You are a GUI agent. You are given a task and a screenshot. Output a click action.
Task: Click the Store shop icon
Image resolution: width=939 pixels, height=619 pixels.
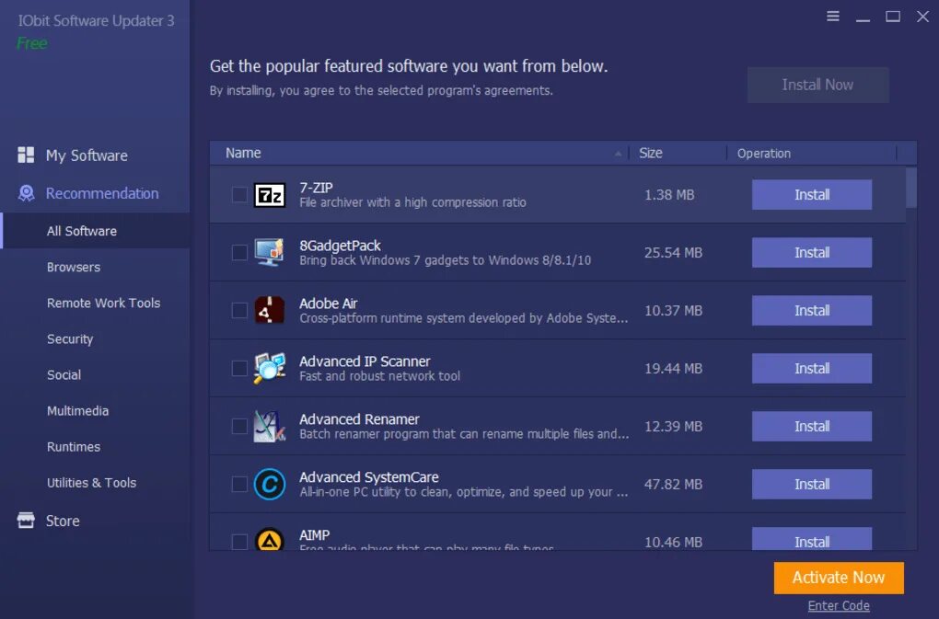pos(26,521)
